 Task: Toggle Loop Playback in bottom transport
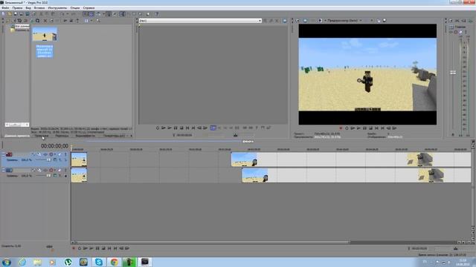click(80, 248)
